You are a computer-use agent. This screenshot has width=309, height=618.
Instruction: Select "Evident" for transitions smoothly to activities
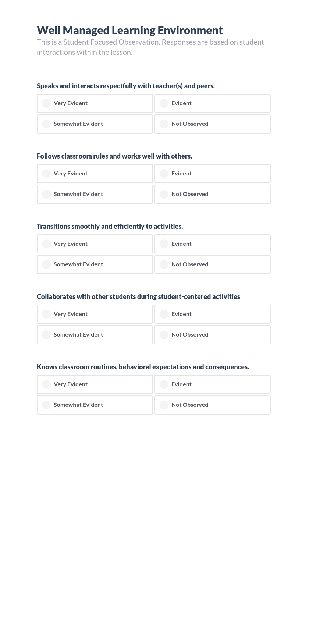point(212,244)
